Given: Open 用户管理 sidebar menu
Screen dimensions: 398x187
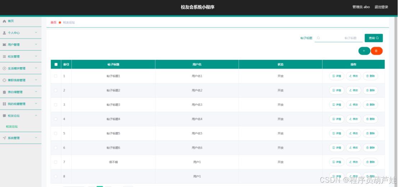Looking at the screenshot, I should (20, 45).
